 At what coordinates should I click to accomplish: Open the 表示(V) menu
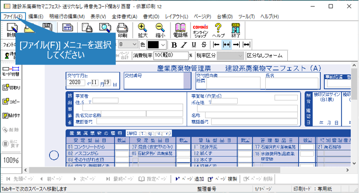tap(98, 17)
